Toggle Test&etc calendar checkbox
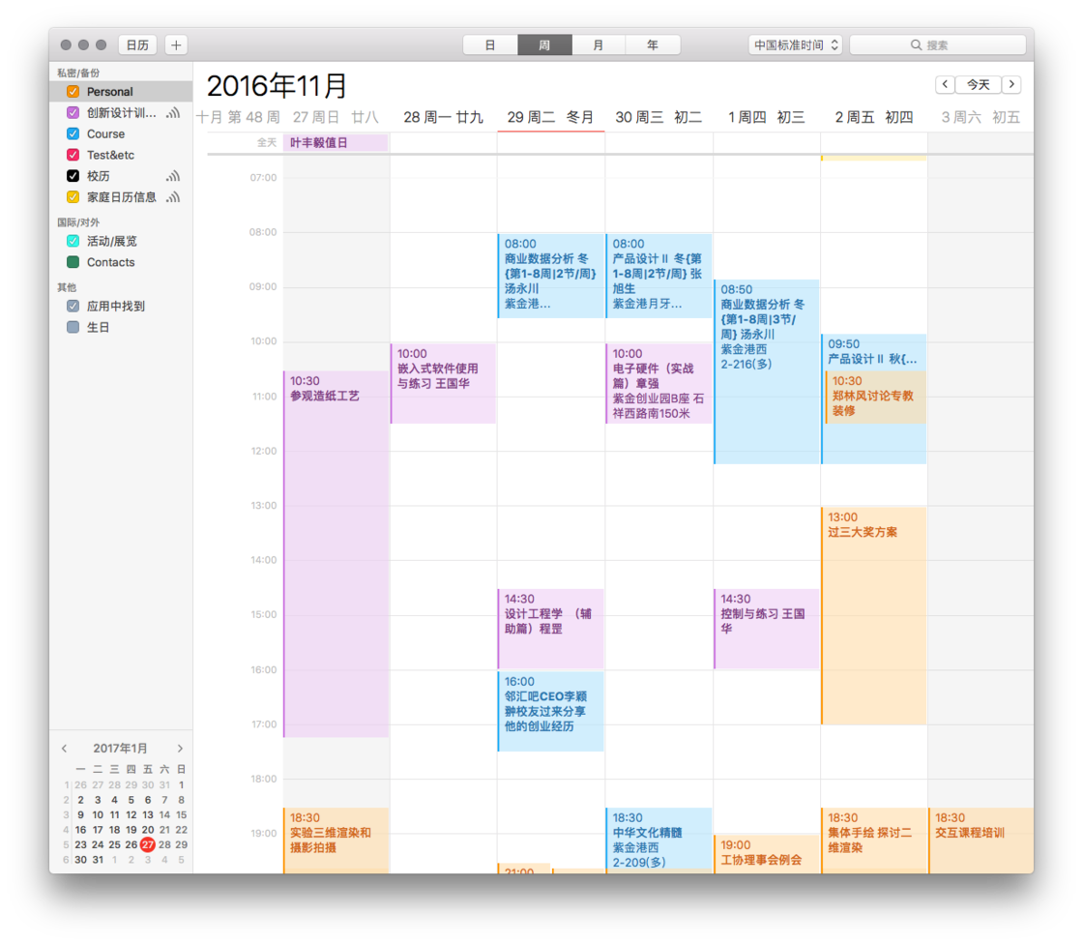Image resolution: width=1083 pixels, height=944 pixels. [73, 155]
